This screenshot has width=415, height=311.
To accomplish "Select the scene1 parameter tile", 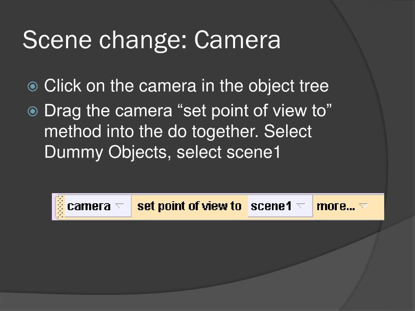I will (x=280, y=206).
